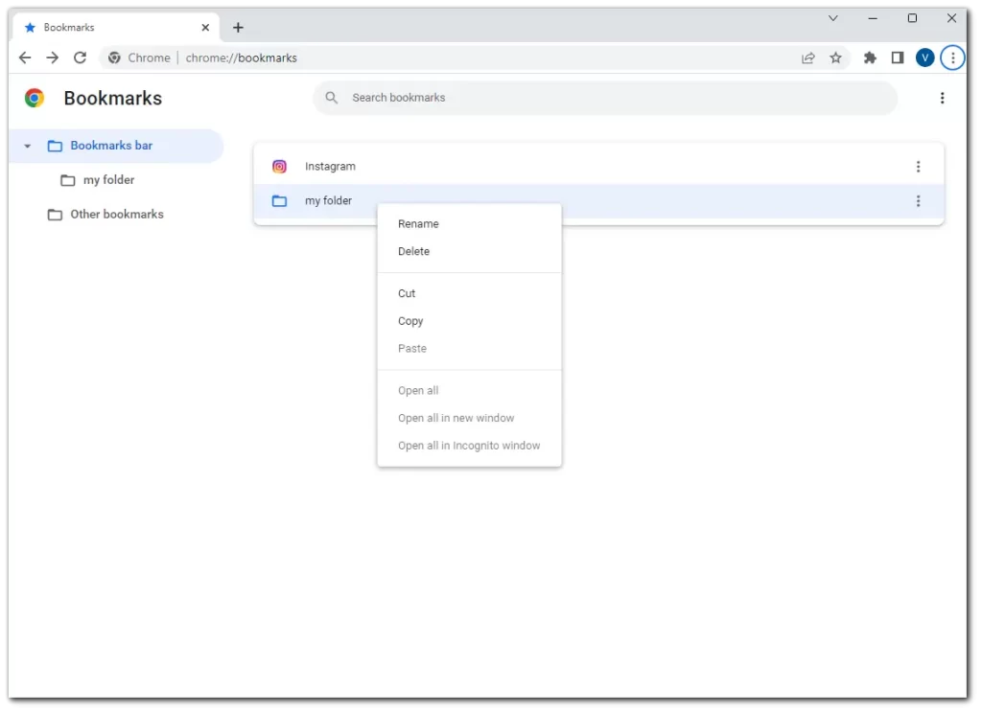The height and width of the screenshot is (713, 982).
Task: Click the Bookmarks page heading
Action: coord(113,99)
